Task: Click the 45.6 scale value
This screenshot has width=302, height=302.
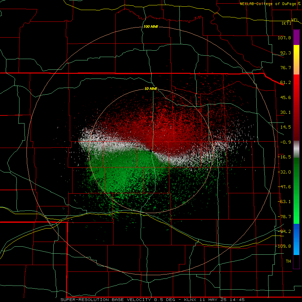Action: [x=286, y=97]
